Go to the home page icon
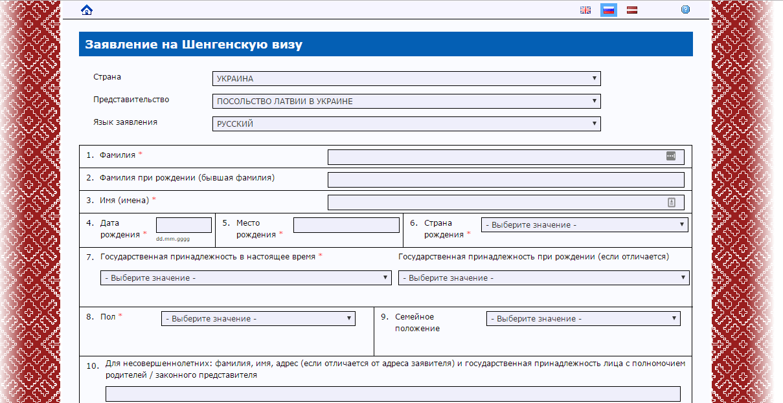This screenshot has height=403, width=783. [x=87, y=10]
